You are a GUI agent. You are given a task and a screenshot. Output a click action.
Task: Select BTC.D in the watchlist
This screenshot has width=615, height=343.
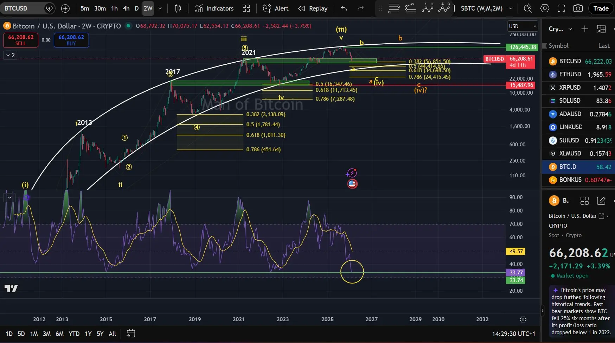tap(578, 167)
